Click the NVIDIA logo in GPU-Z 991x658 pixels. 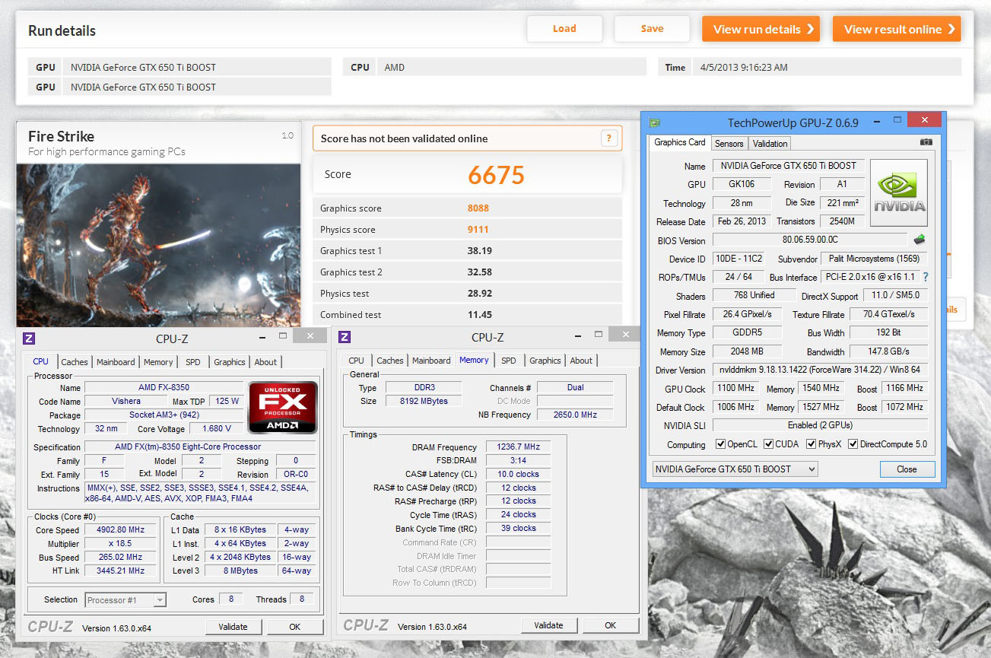point(899,192)
